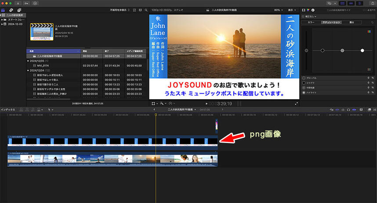The width and height of the screenshot is (377, 203).
Task: Enter fullscreen viewer with expand arrows
Action: 297,104
